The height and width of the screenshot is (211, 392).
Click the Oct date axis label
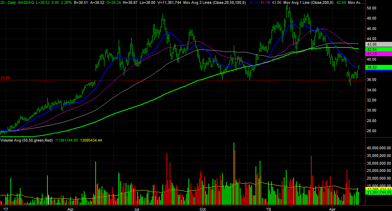(202, 209)
